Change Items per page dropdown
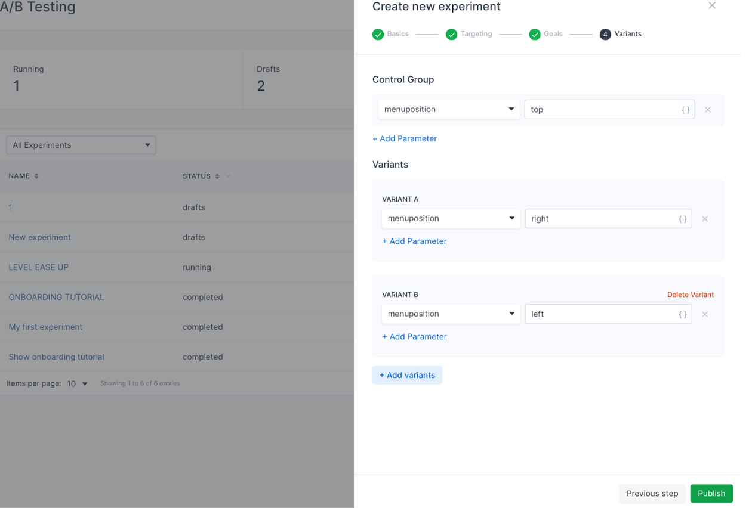Viewport: 752px width, 508px height. (78, 383)
